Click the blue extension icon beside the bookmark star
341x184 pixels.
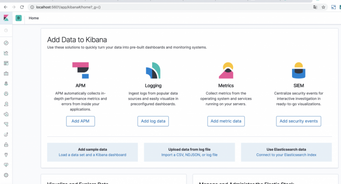(x=333, y=7)
